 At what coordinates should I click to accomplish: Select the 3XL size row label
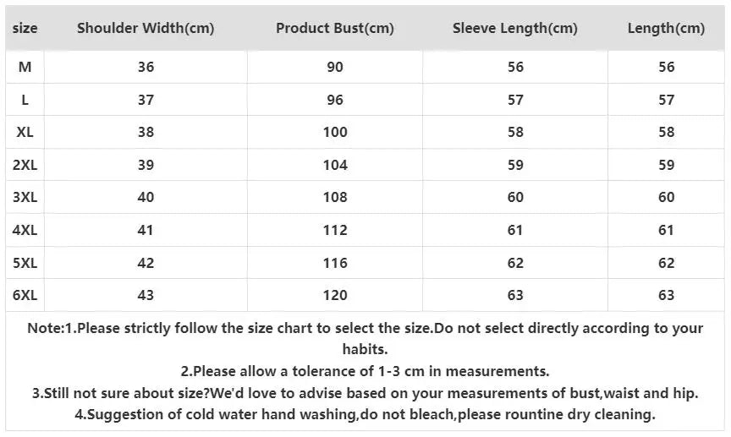click(25, 197)
